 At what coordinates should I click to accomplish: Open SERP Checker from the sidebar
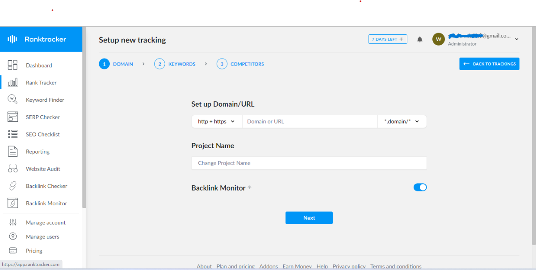tap(43, 117)
